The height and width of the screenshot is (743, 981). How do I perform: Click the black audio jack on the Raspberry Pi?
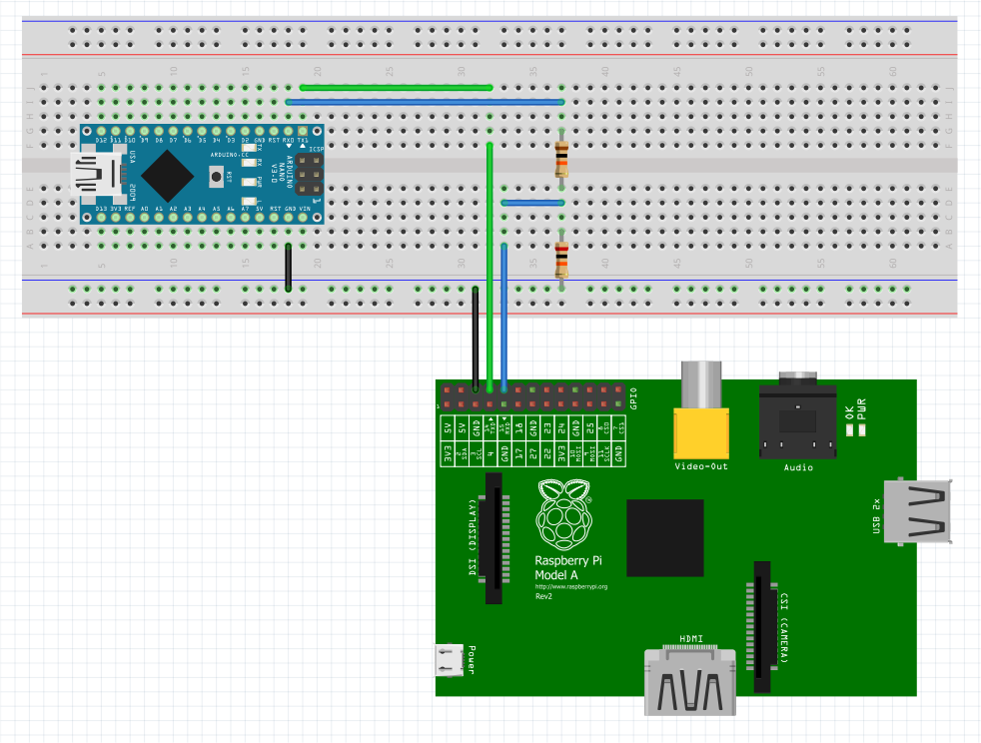(x=798, y=415)
